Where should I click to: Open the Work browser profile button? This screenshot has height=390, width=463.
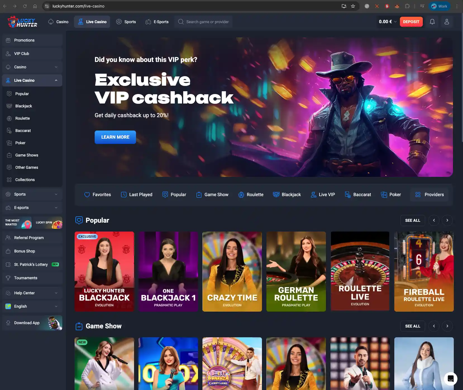(439, 6)
